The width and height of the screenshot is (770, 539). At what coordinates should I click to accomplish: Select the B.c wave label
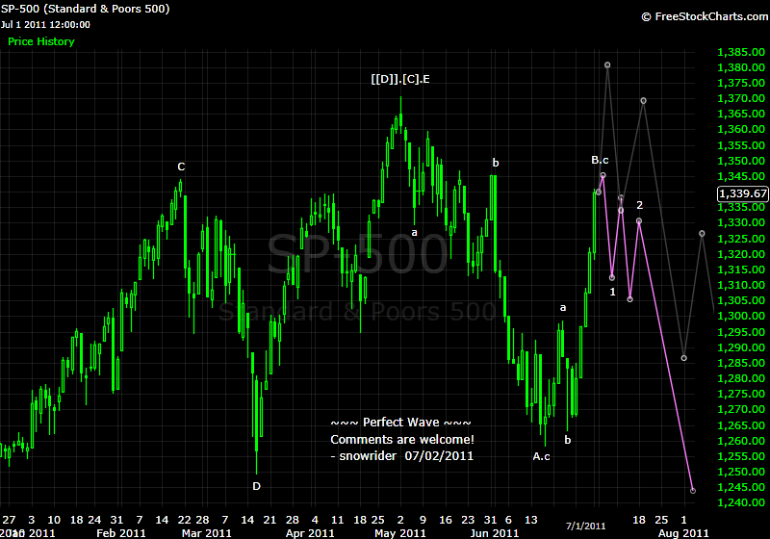(x=600, y=160)
